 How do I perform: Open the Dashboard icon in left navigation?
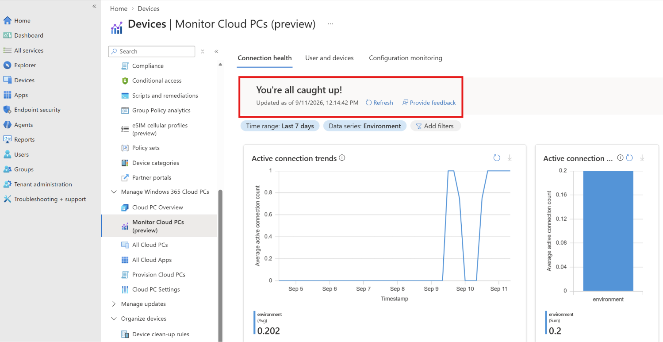tap(7, 35)
